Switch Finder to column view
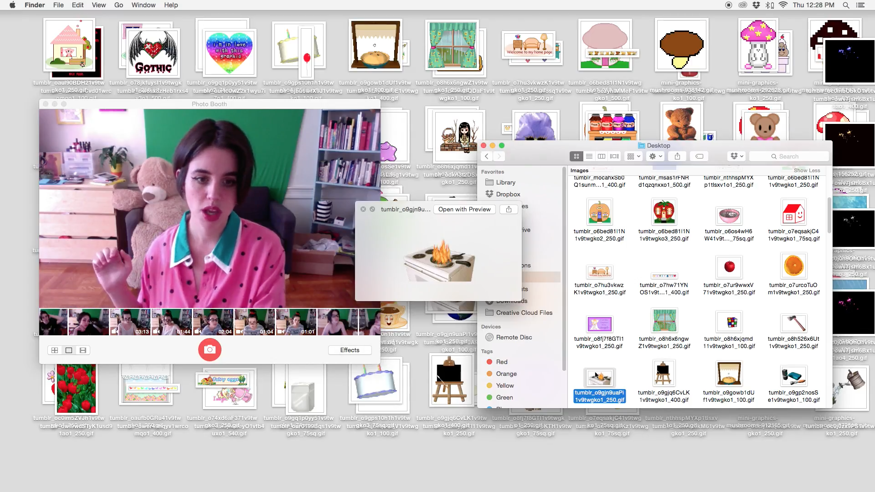This screenshot has width=875, height=492. pyautogui.click(x=602, y=156)
